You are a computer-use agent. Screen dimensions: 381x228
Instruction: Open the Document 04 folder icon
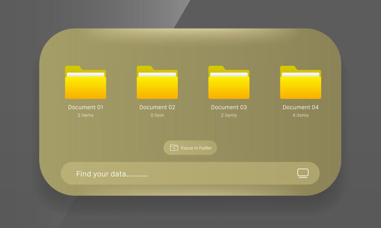[x=300, y=82]
